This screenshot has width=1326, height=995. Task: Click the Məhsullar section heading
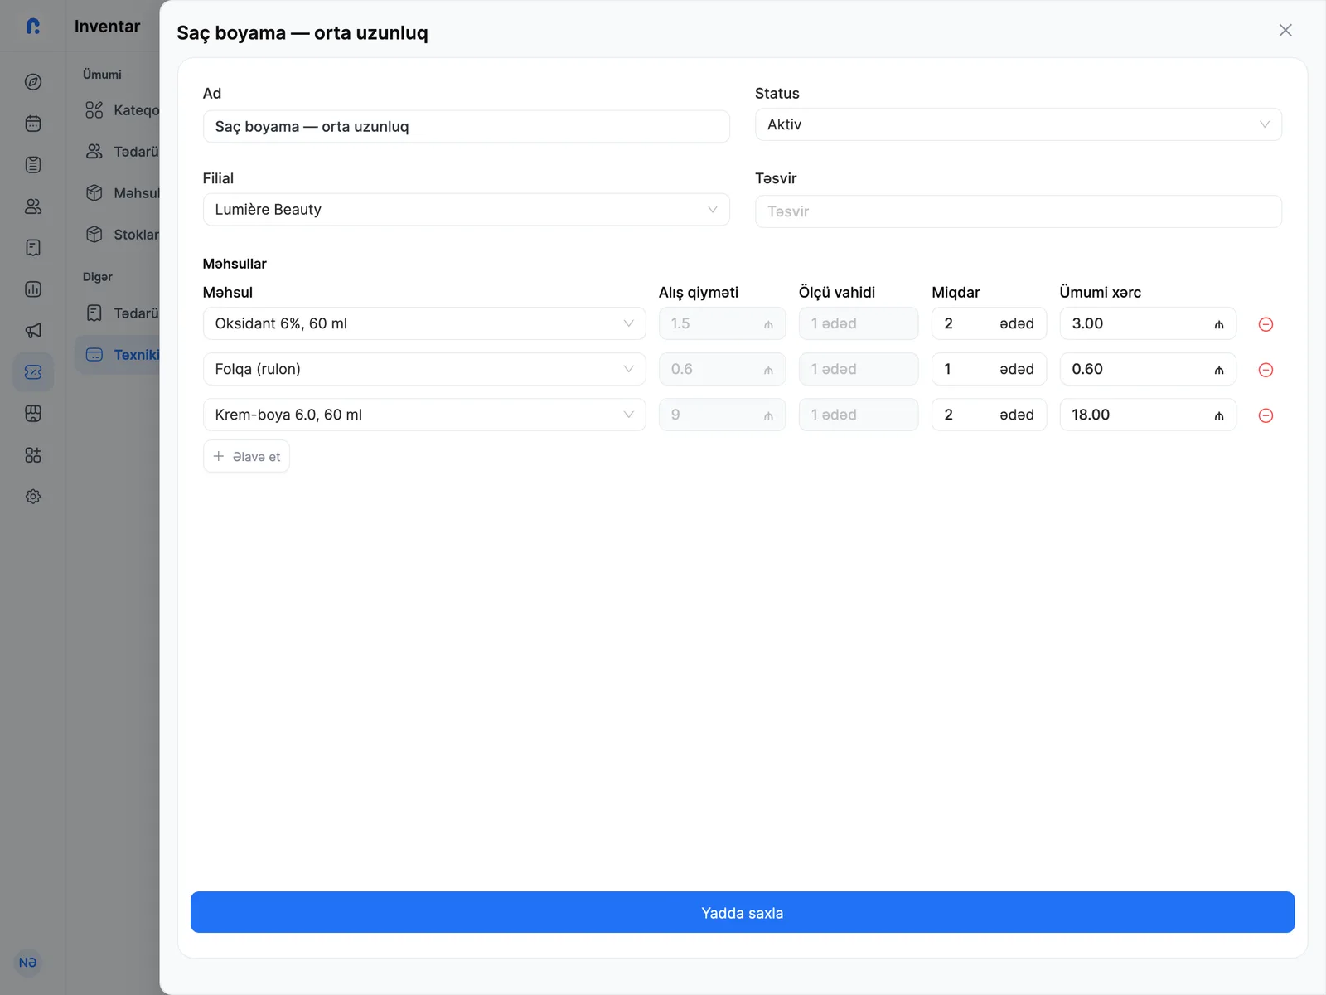[235, 264]
